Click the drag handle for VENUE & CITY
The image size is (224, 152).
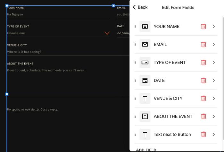(135, 98)
